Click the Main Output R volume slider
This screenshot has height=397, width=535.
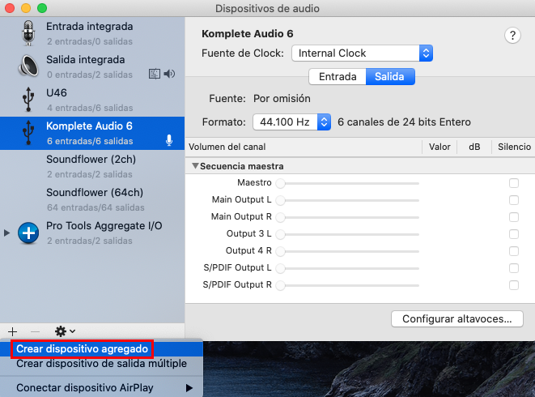coord(347,217)
